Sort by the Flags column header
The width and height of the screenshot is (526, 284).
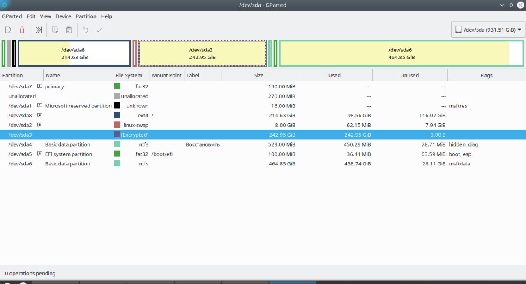pyautogui.click(x=486, y=75)
